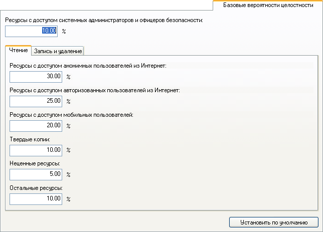Click percent sign beside Твердые копии field
Screen dimensions: 323x232
[68, 150]
